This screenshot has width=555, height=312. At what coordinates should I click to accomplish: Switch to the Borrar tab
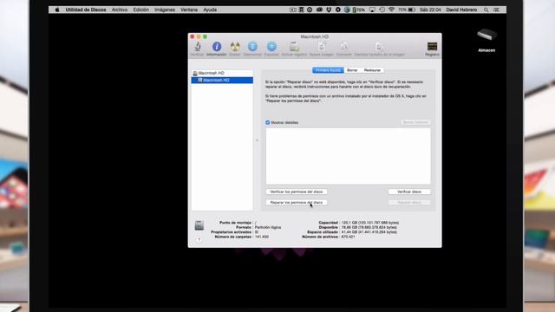point(352,70)
